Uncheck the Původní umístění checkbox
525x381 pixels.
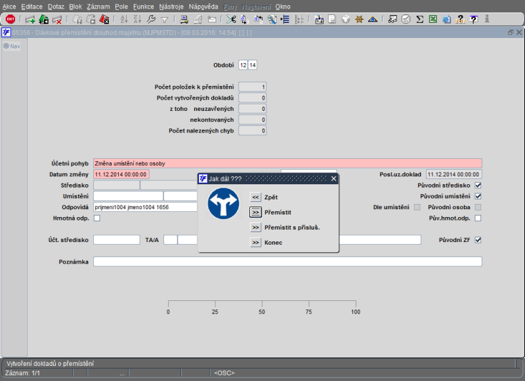pos(478,196)
